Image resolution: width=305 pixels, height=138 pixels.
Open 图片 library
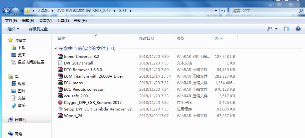(22, 91)
